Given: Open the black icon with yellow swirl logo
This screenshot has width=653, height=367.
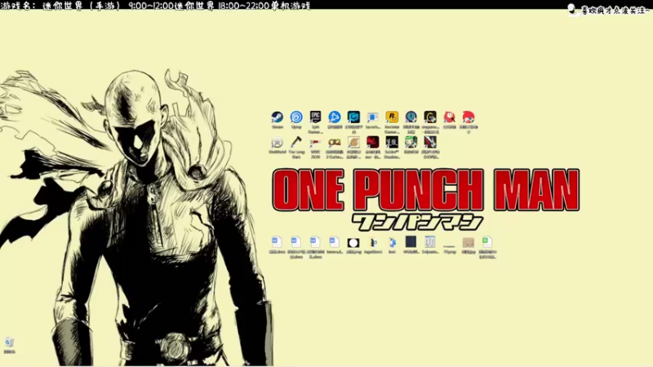Looking at the screenshot, I should [x=430, y=117].
